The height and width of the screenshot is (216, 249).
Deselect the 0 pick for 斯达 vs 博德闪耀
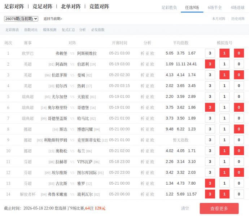coord(239,129)
